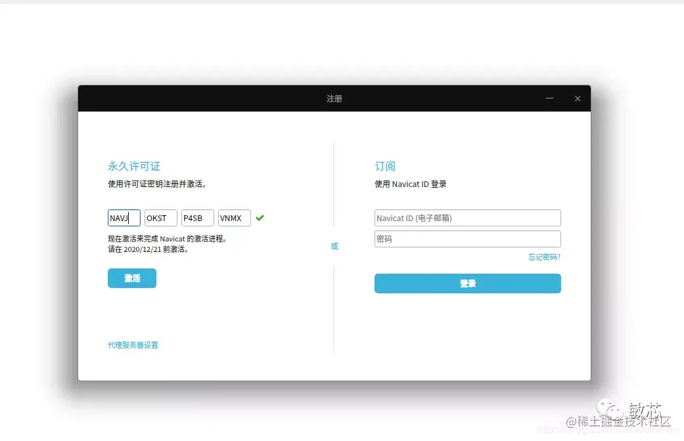Select the P4SB license key box

click(198, 218)
